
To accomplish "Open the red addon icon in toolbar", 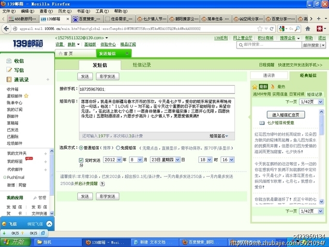I will (x=319, y=29).
